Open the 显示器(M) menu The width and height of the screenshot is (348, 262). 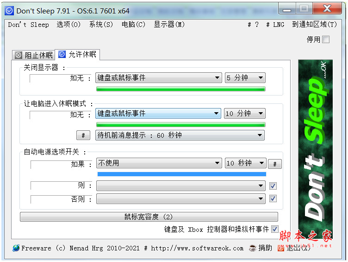169,25
